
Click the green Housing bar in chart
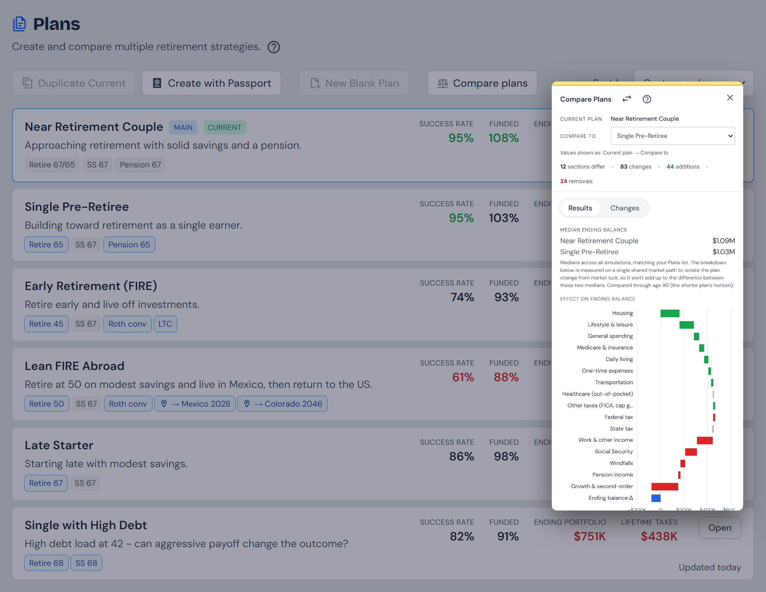click(670, 313)
